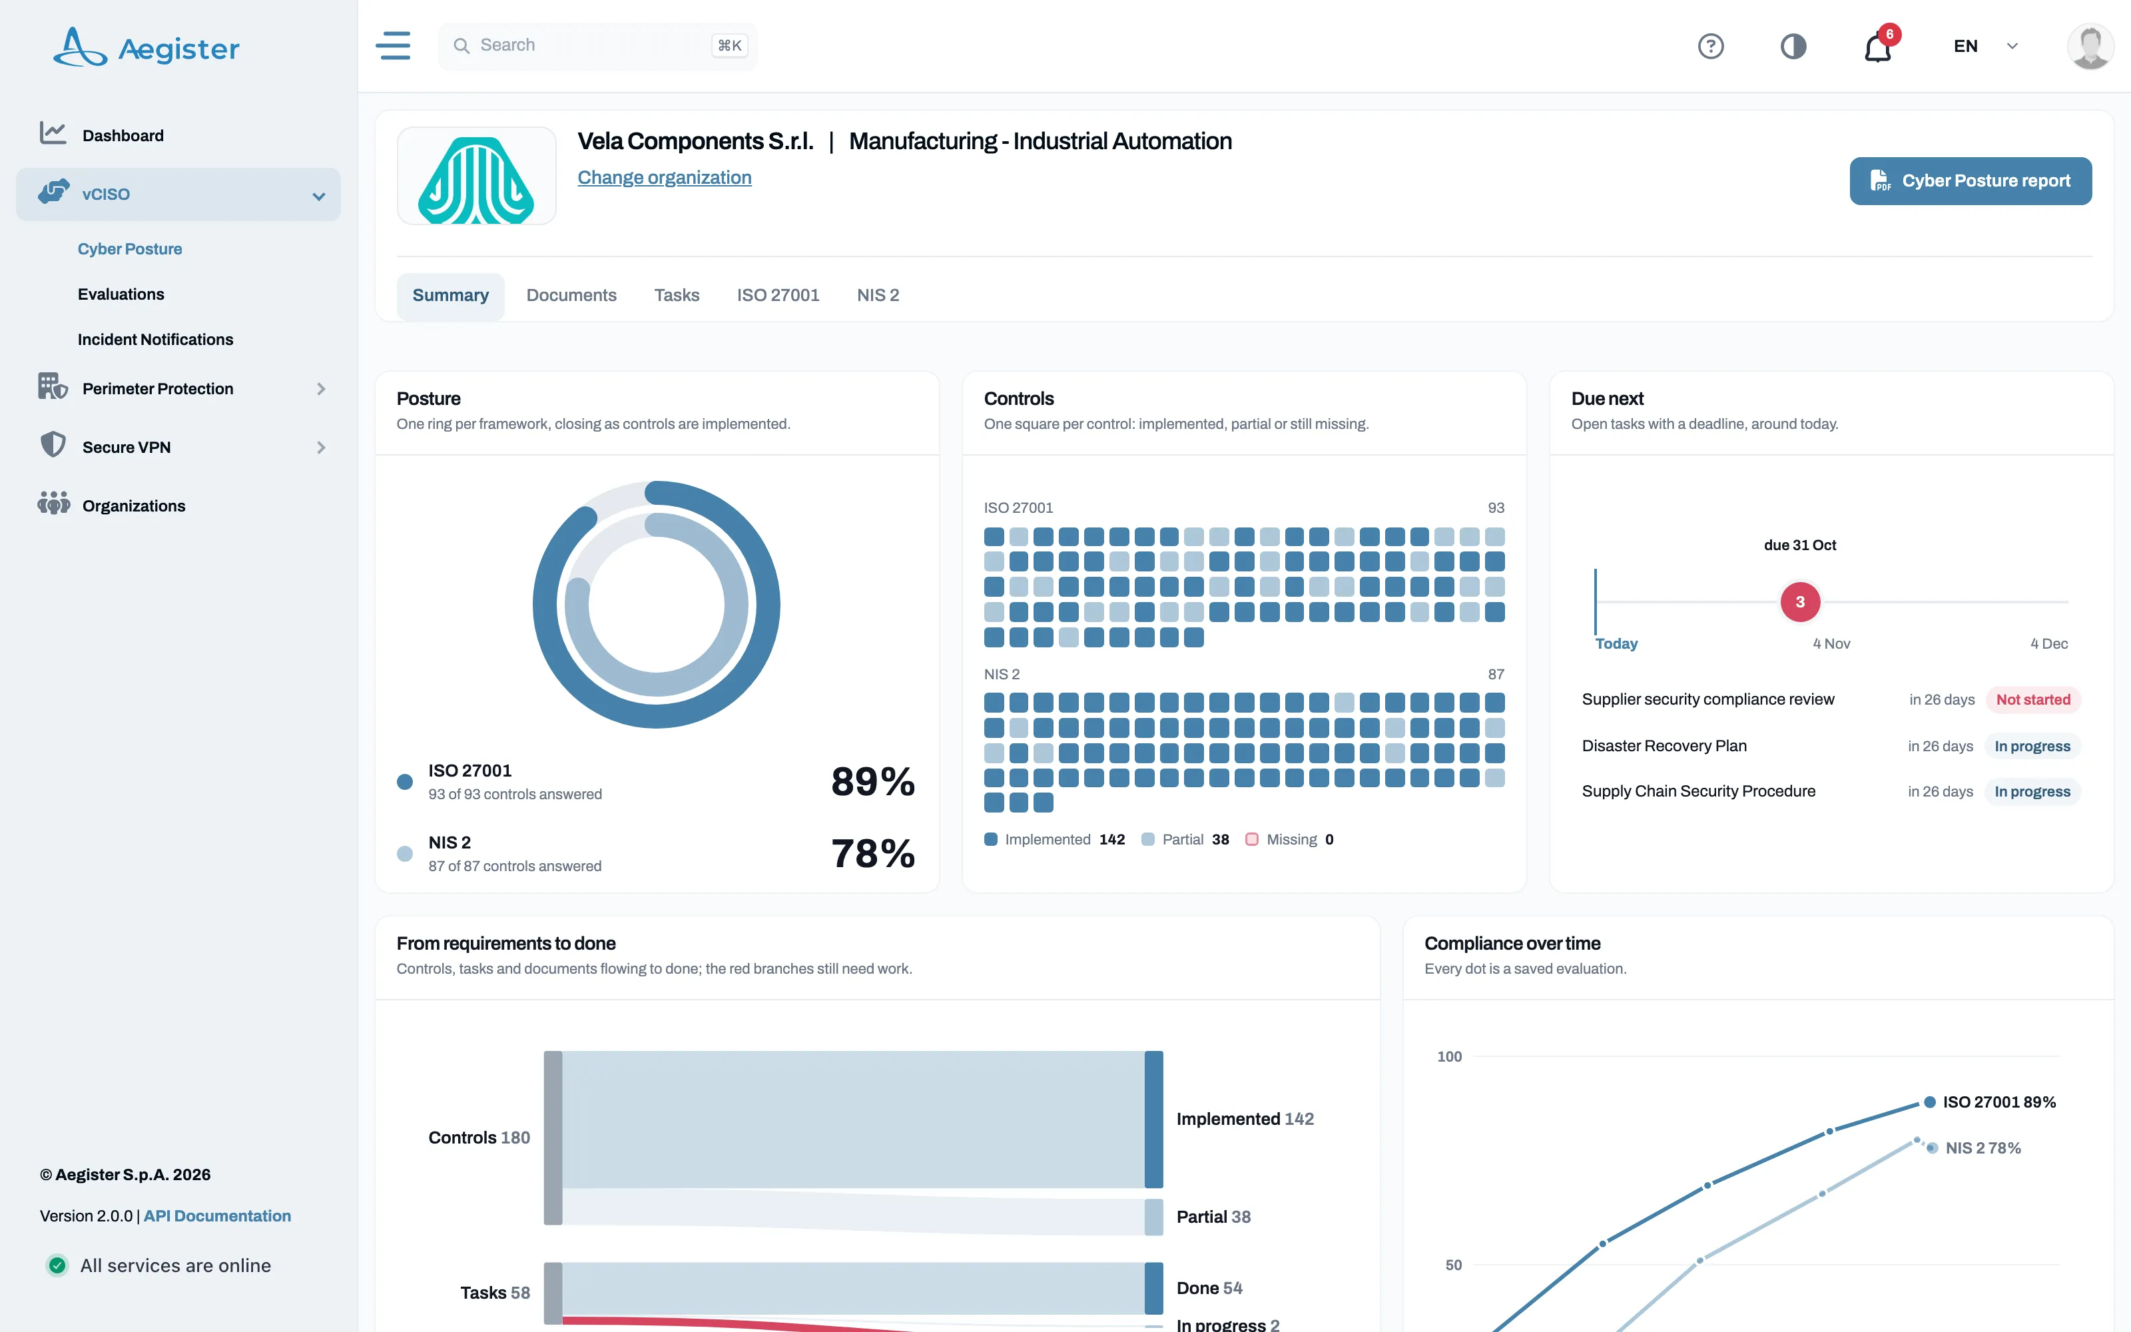Click the Vela Components organization logo
This screenshot has width=2131, height=1332.
(476, 176)
